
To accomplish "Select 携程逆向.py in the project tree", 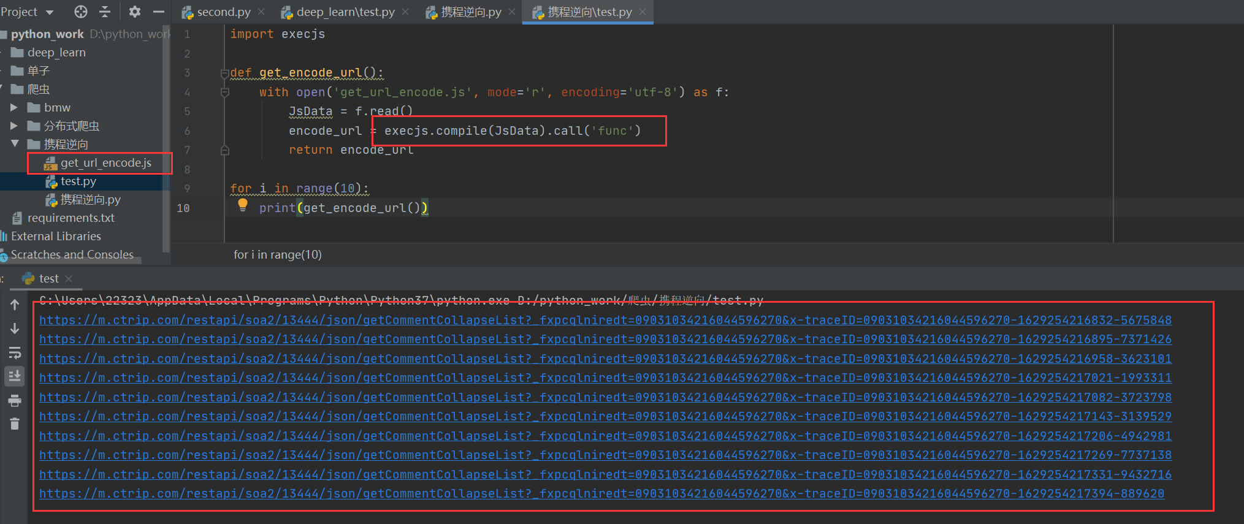I will 90,200.
